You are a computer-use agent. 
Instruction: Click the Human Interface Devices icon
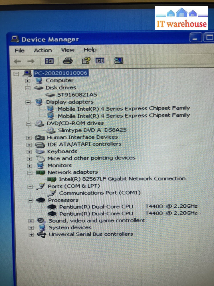tap(40, 138)
